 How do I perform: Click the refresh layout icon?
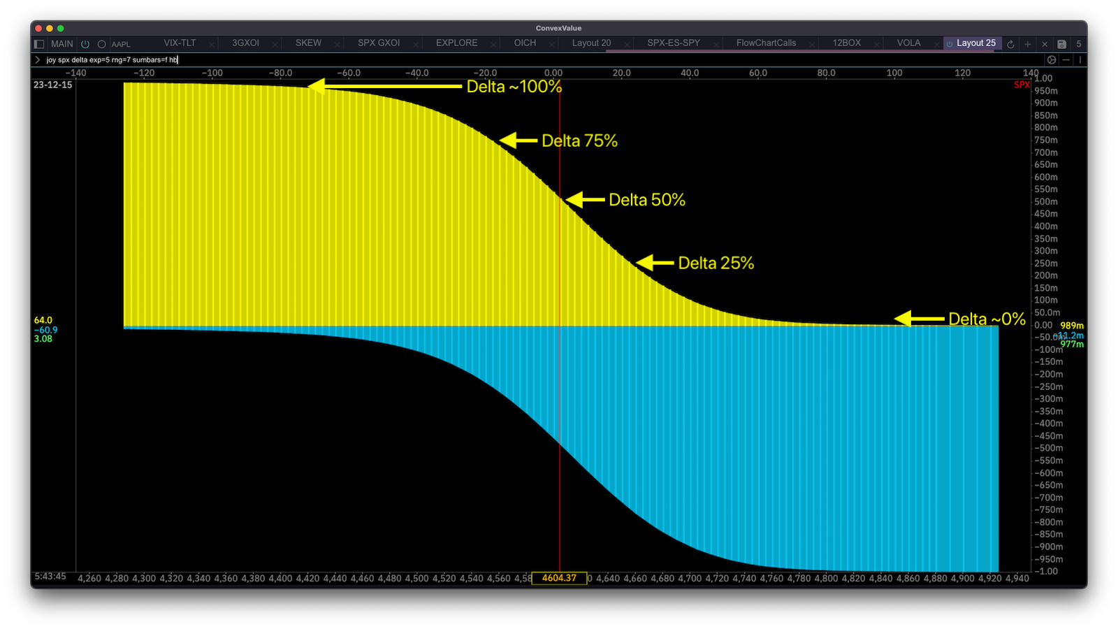[x=1010, y=43]
